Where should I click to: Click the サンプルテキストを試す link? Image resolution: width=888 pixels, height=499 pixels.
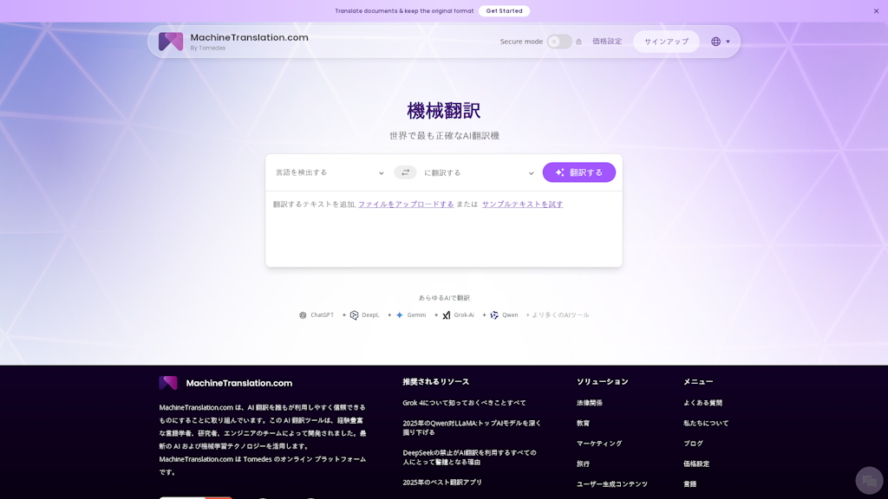tap(522, 204)
